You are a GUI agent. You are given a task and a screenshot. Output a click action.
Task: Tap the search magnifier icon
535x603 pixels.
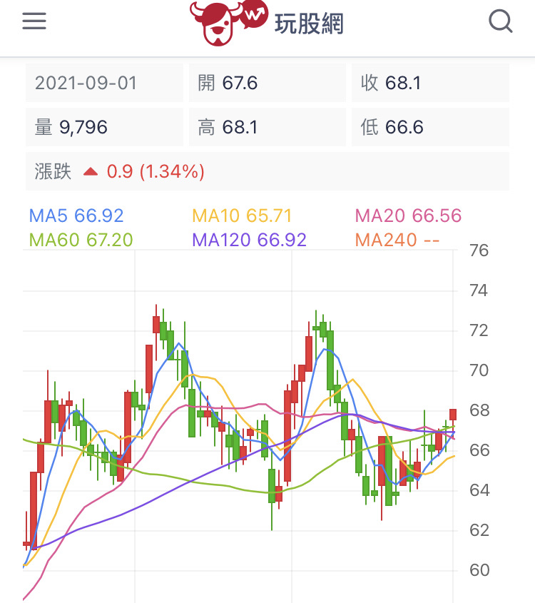click(501, 21)
